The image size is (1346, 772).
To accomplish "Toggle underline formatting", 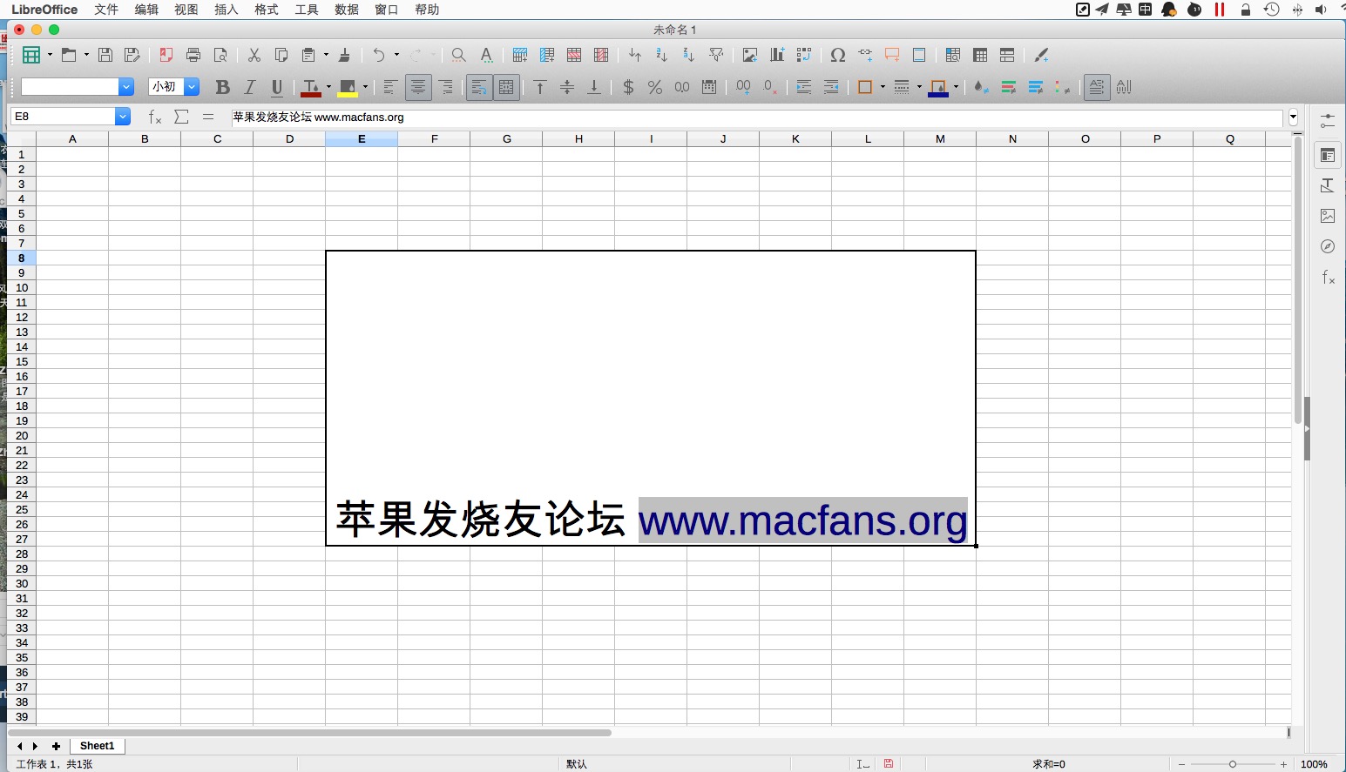I will point(277,87).
